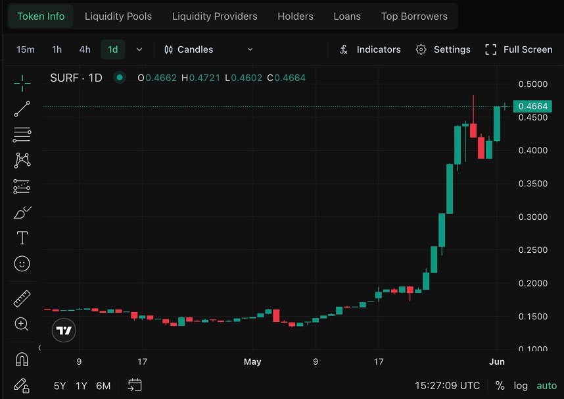
Task: Open the Loans tab
Action: 347,16
